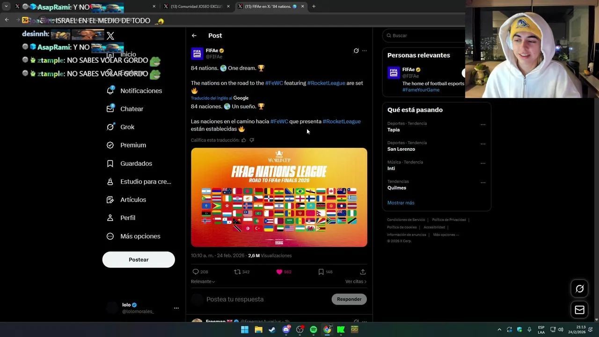The image size is (599, 337).
Task: Open the San Lorenzo trending topic
Action: pyautogui.click(x=401, y=149)
